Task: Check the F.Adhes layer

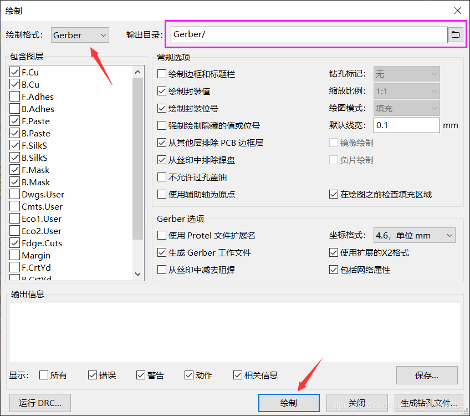Action: 14,97
